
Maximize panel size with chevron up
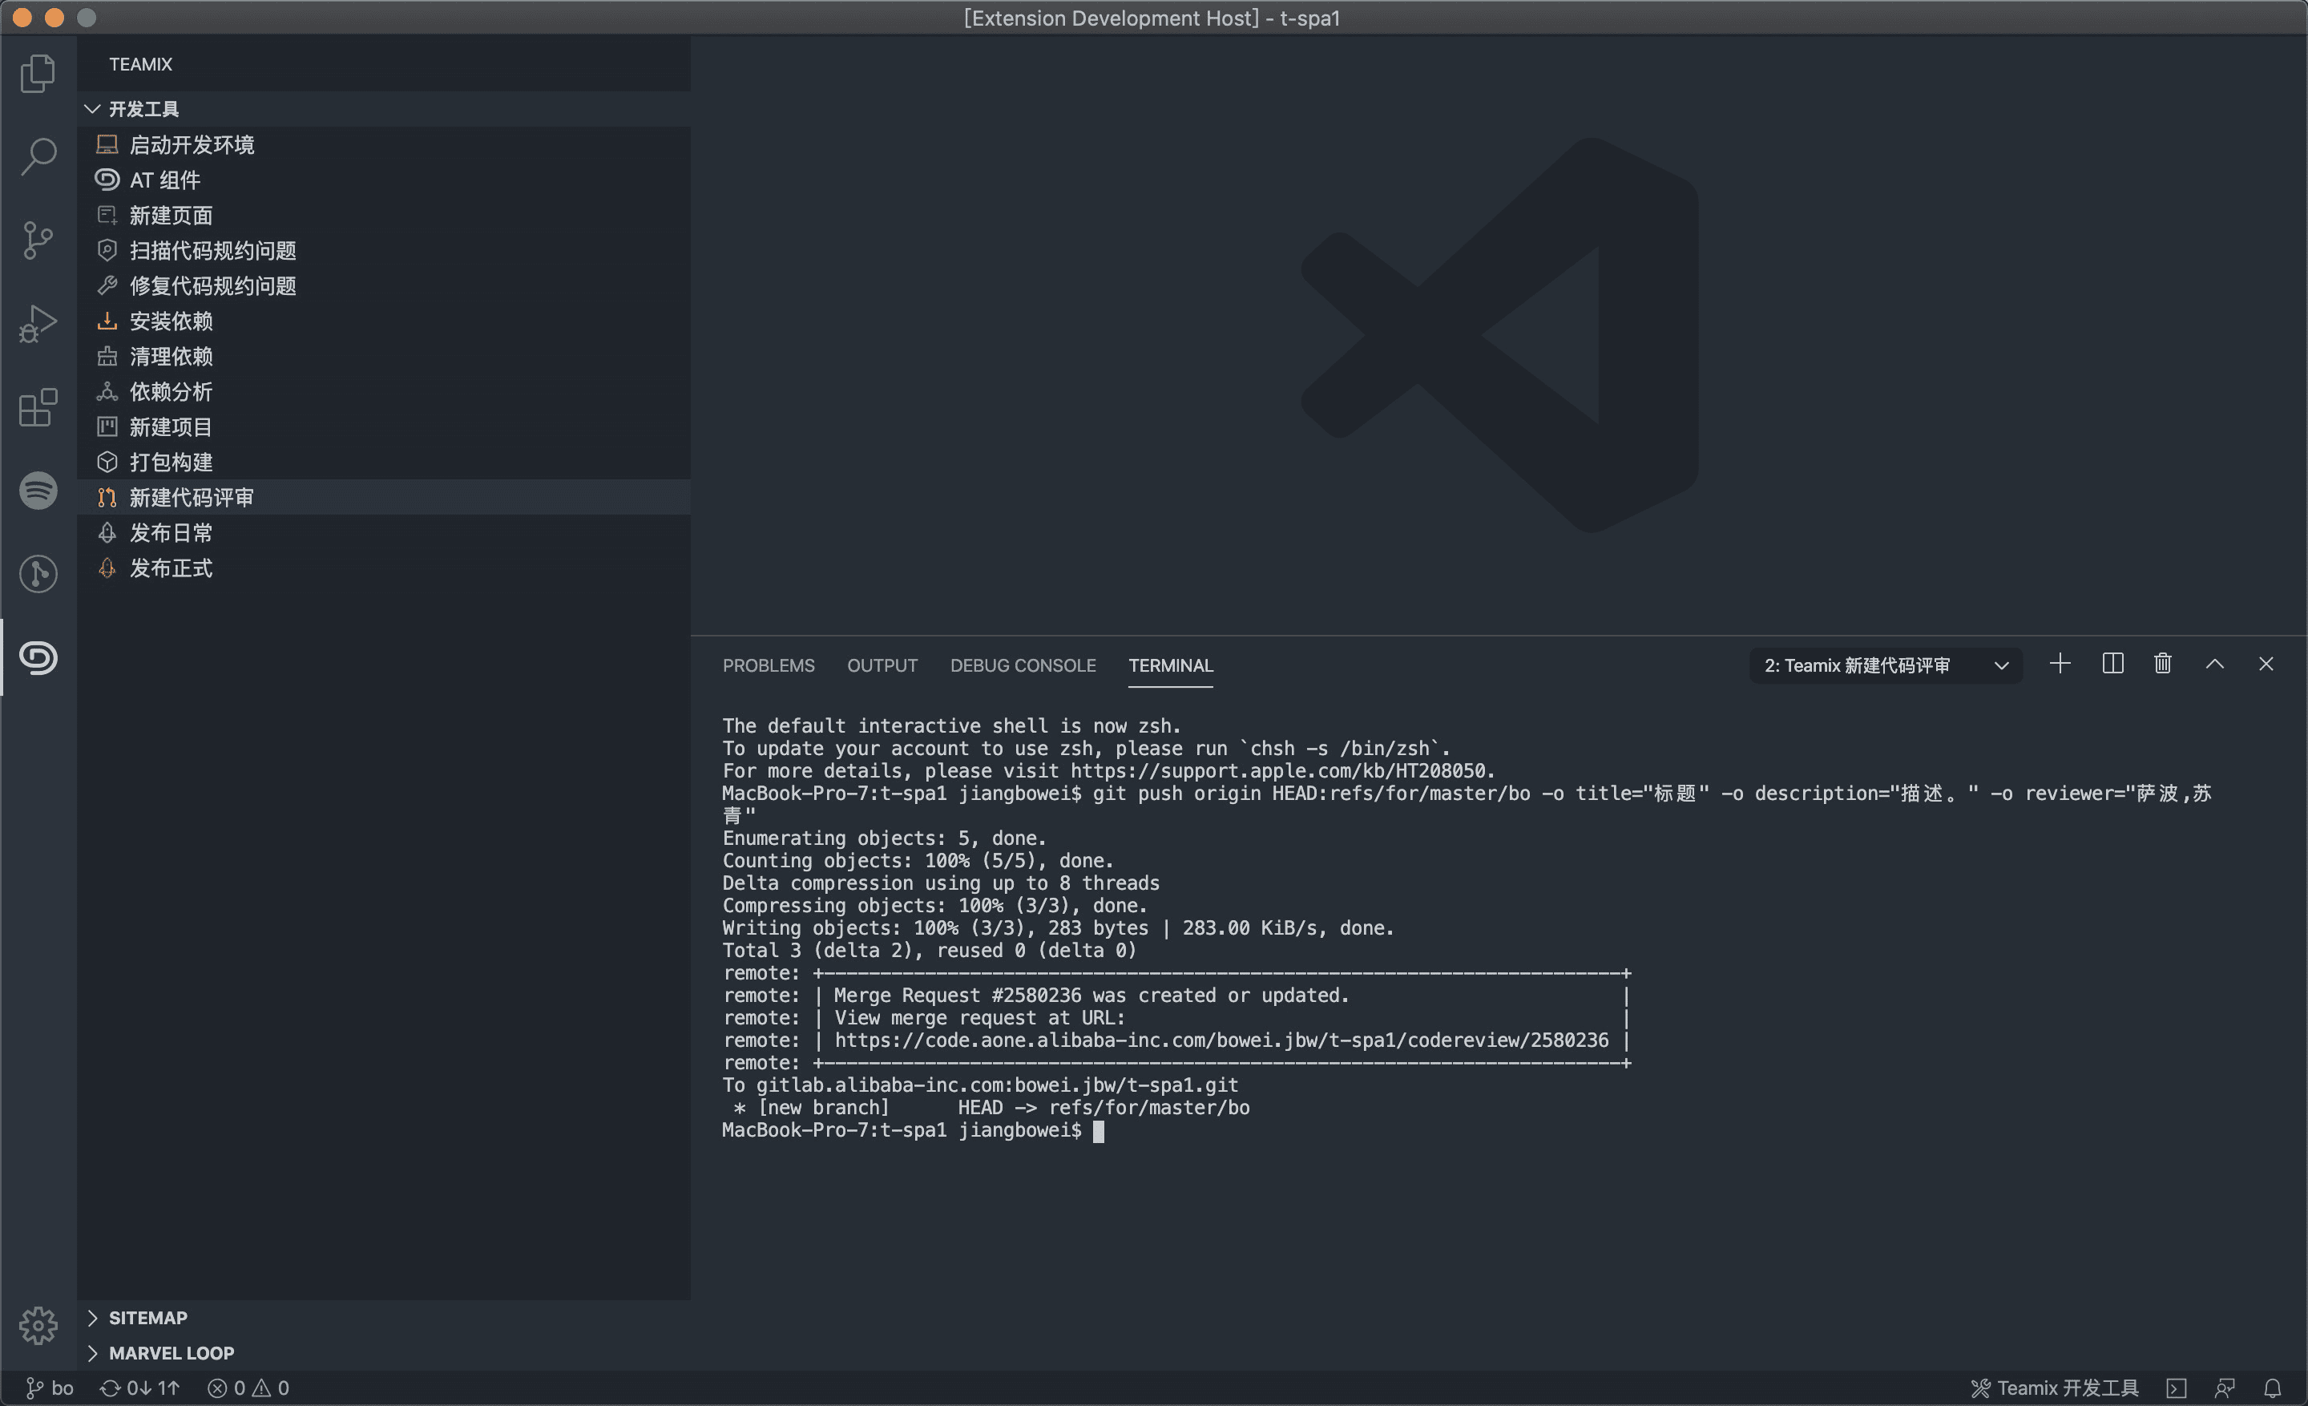pos(2214,665)
